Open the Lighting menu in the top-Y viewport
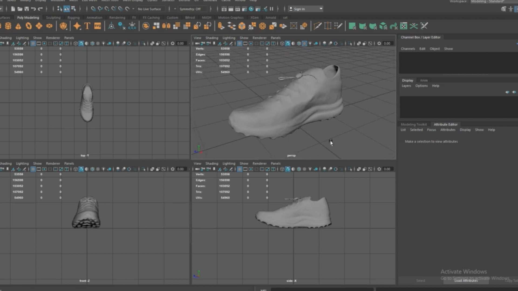 click(x=22, y=38)
